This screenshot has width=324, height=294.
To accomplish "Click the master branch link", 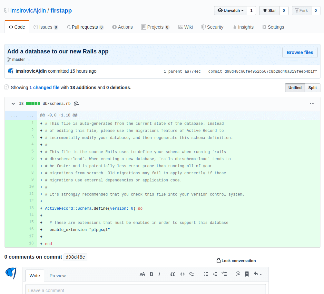I will (18, 60).
